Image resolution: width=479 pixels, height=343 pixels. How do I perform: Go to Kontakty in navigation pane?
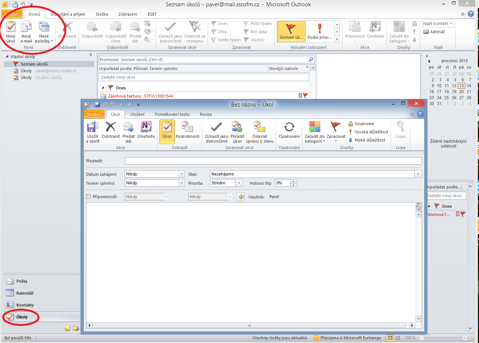[x=42, y=305]
